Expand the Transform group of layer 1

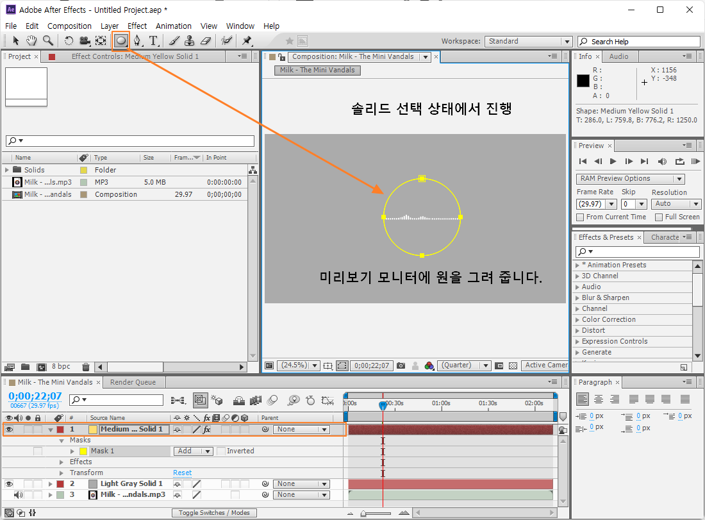(x=62, y=473)
